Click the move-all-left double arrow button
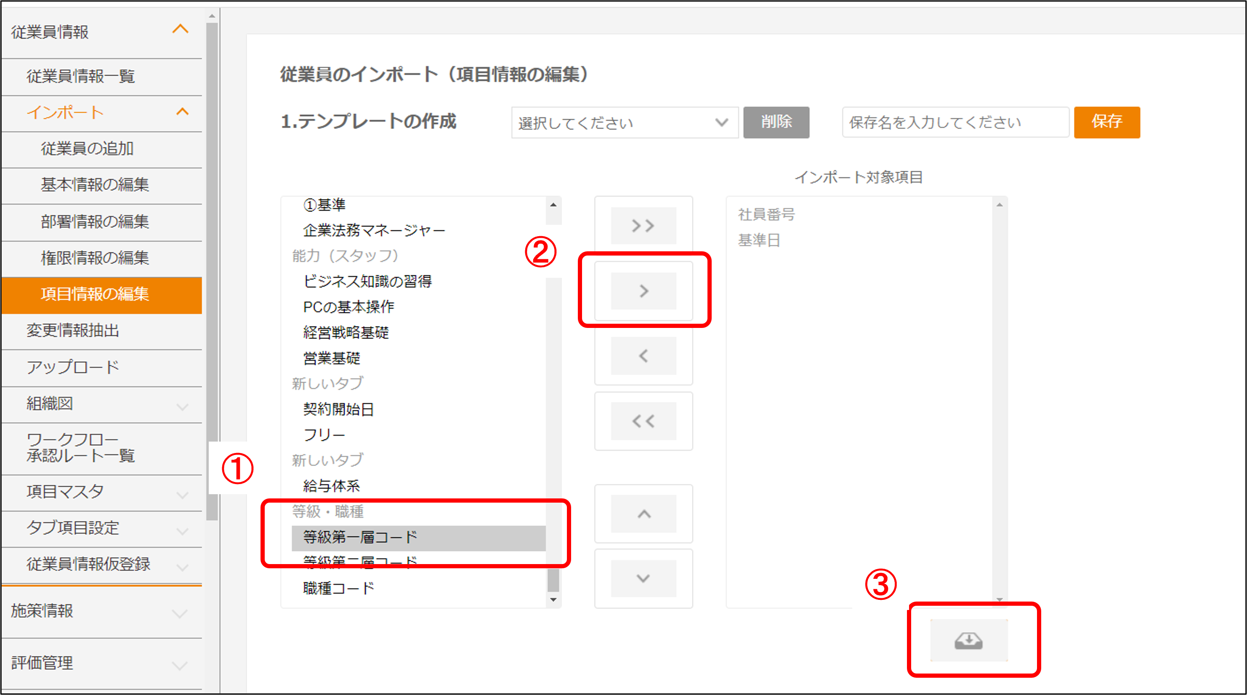Viewport: 1247px width, 695px height. tap(643, 421)
